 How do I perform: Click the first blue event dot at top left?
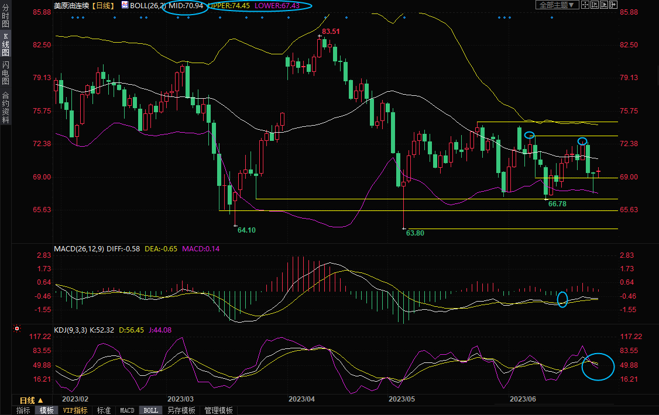point(72,17)
